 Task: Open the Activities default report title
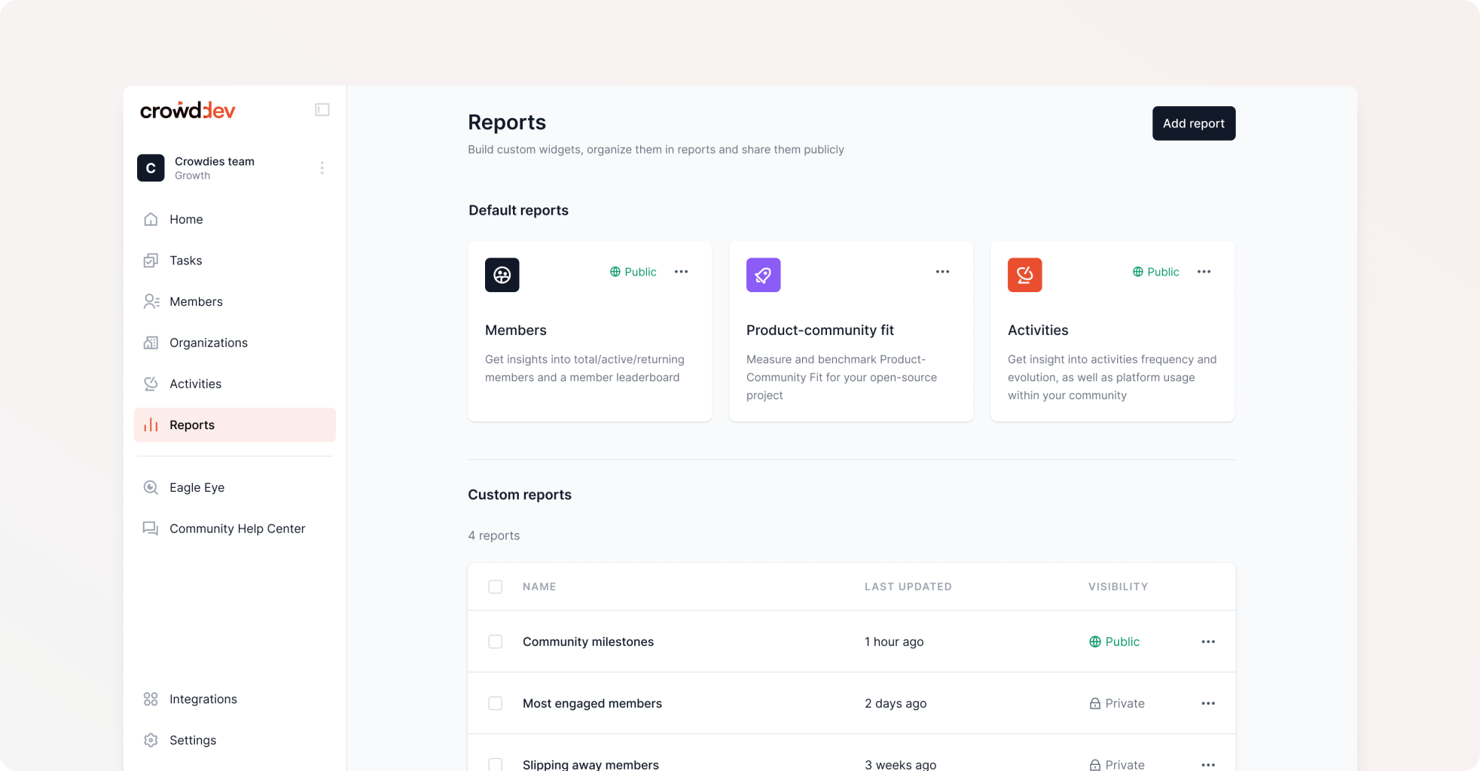(x=1038, y=330)
